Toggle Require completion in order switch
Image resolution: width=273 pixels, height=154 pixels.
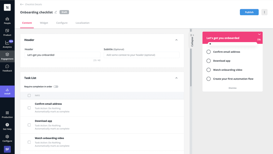coord(56,87)
